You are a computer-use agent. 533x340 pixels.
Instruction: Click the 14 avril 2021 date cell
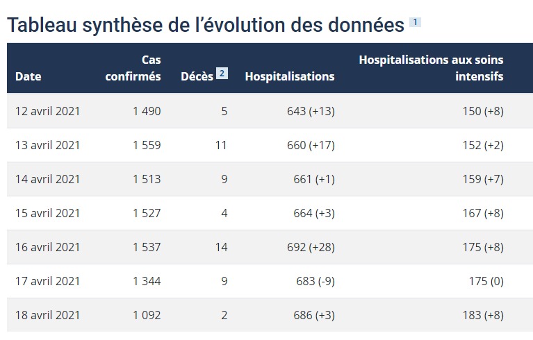47,179
